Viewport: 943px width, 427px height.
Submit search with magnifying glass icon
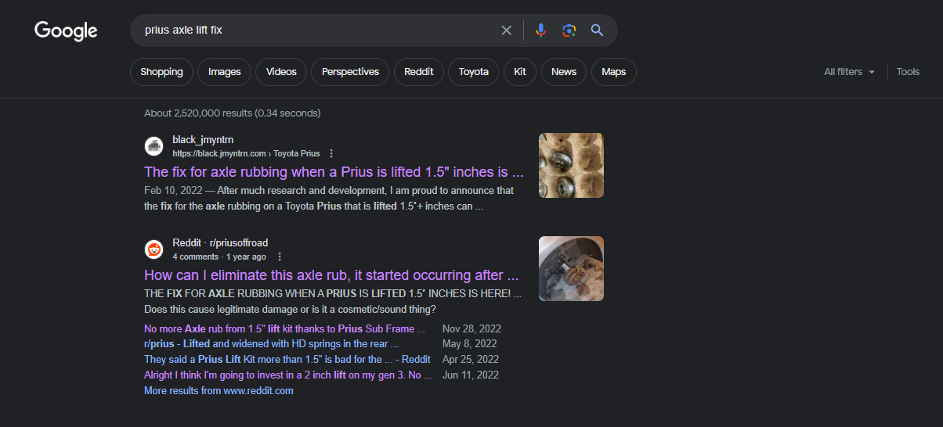point(597,30)
